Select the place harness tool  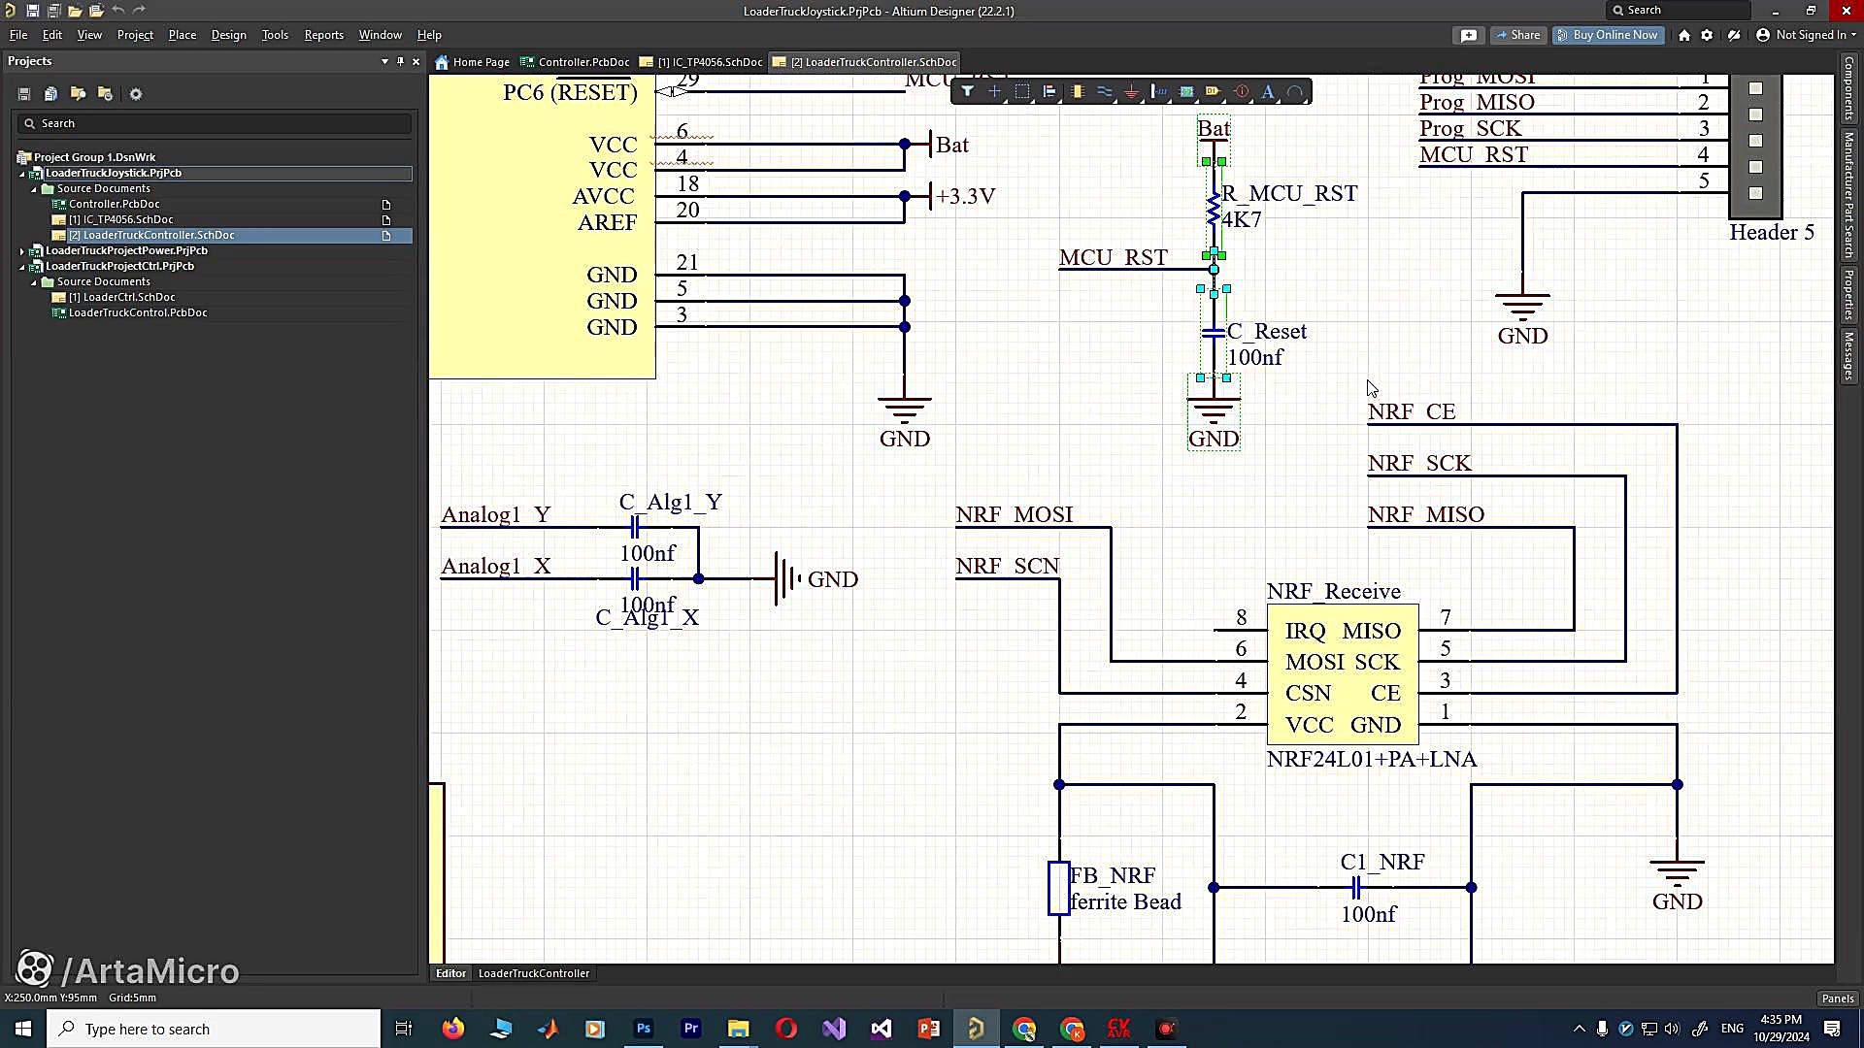[x=1158, y=92]
